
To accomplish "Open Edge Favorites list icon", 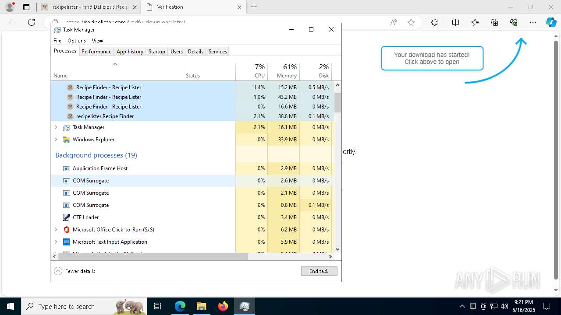I will coord(475,22).
